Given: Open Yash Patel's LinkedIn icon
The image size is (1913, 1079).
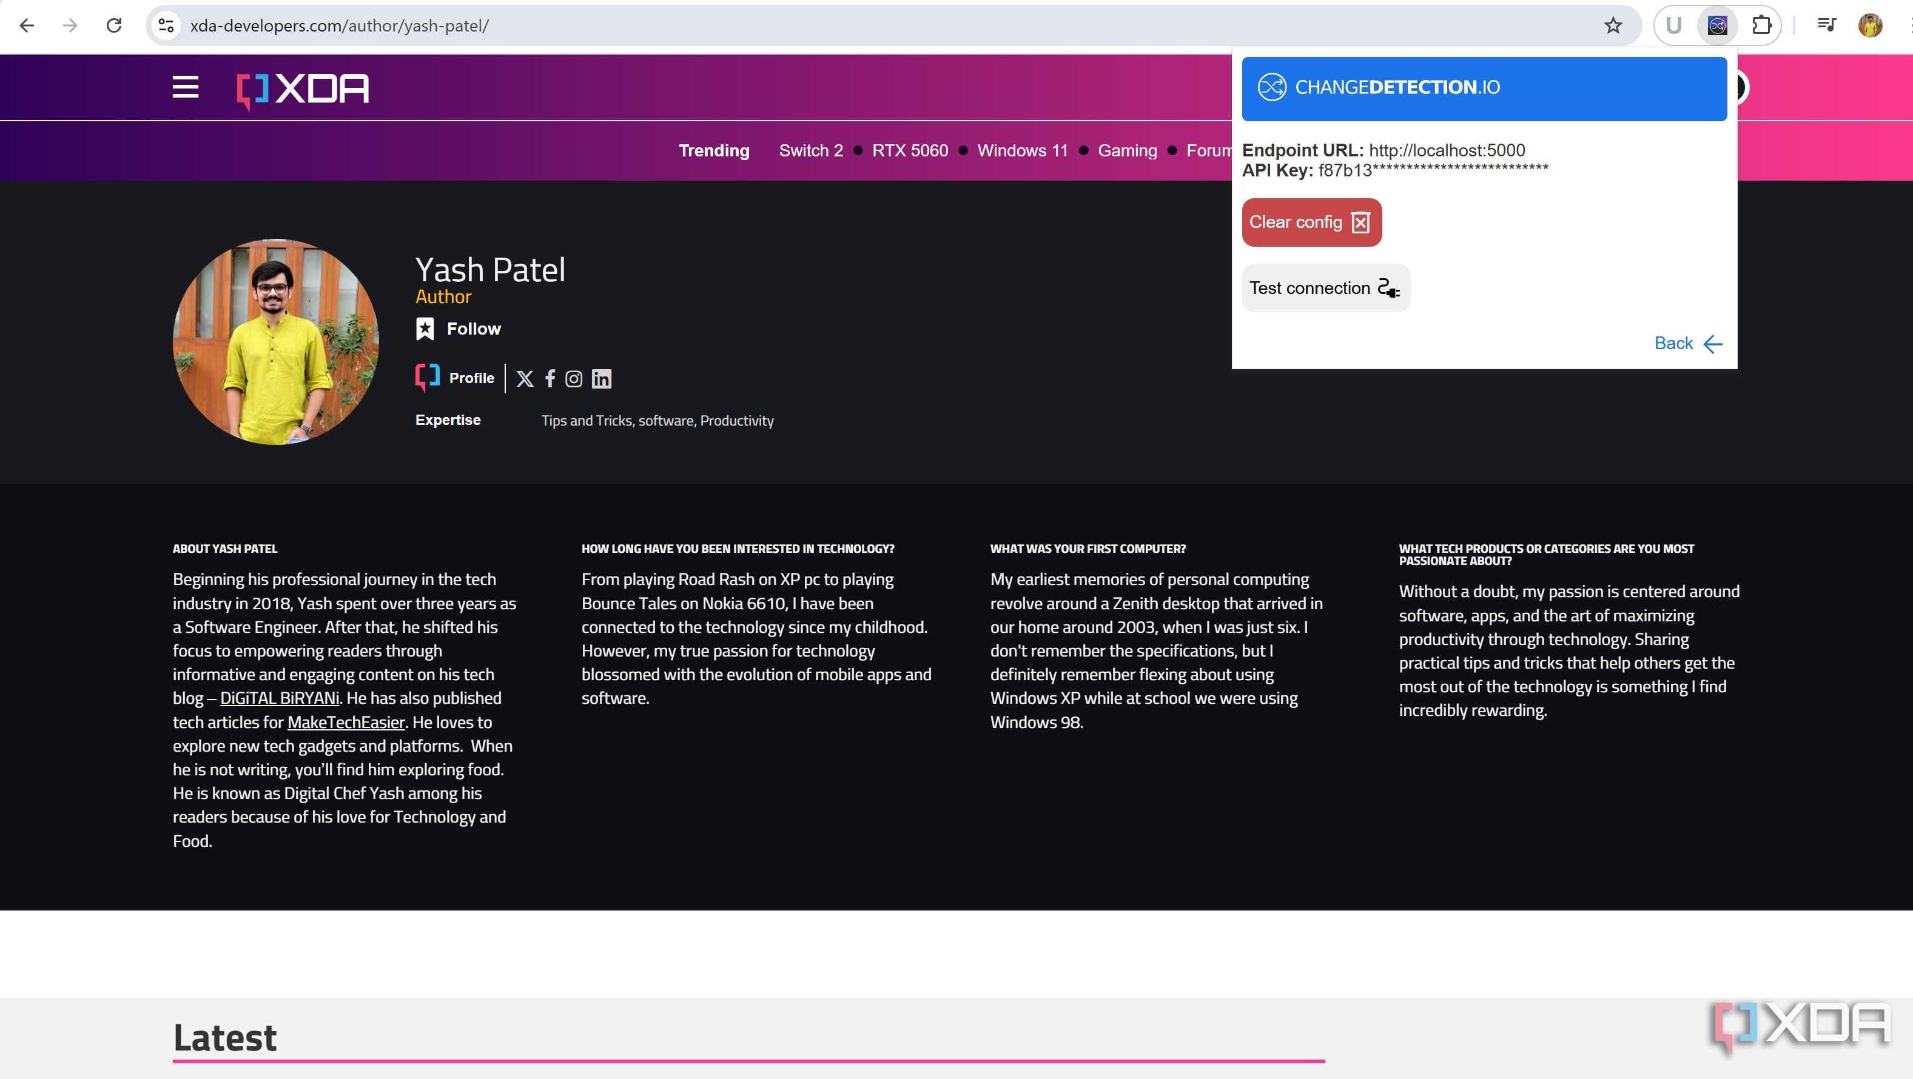Looking at the screenshot, I should point(602,379).
